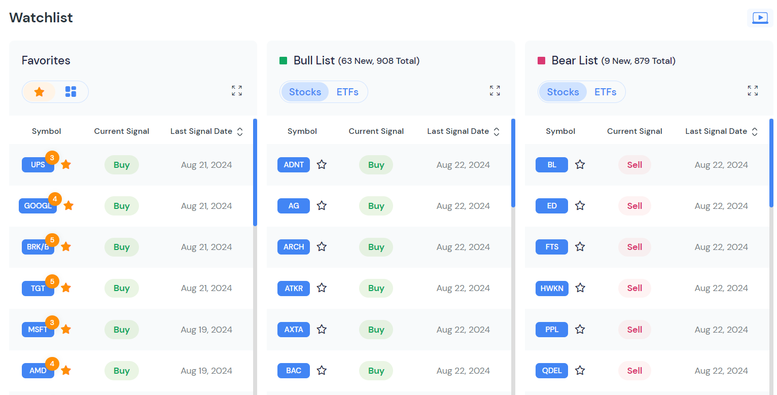The height and width of the screenshot is (395, 777).
Task: Unfavorite BRK/B via its orange star
Action: click(x=66, y=247)
